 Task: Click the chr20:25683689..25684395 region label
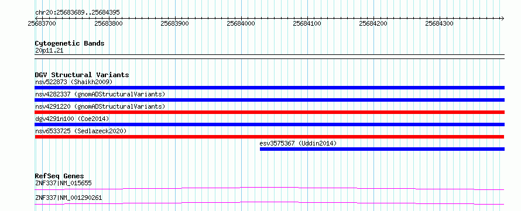(x=77, y=13)
